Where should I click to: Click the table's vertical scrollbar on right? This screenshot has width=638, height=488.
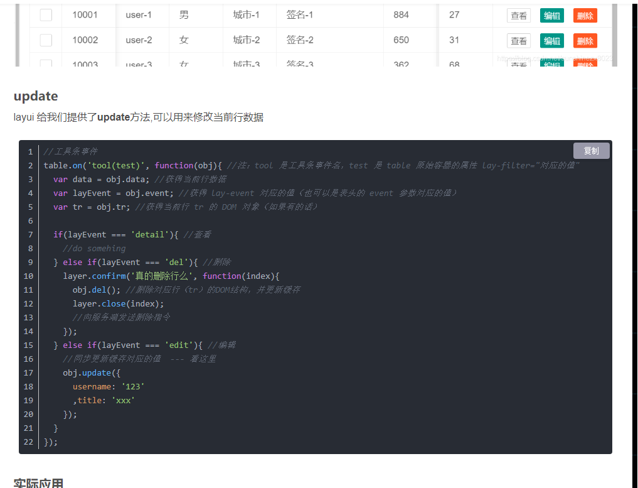click(x=614, y=35)
